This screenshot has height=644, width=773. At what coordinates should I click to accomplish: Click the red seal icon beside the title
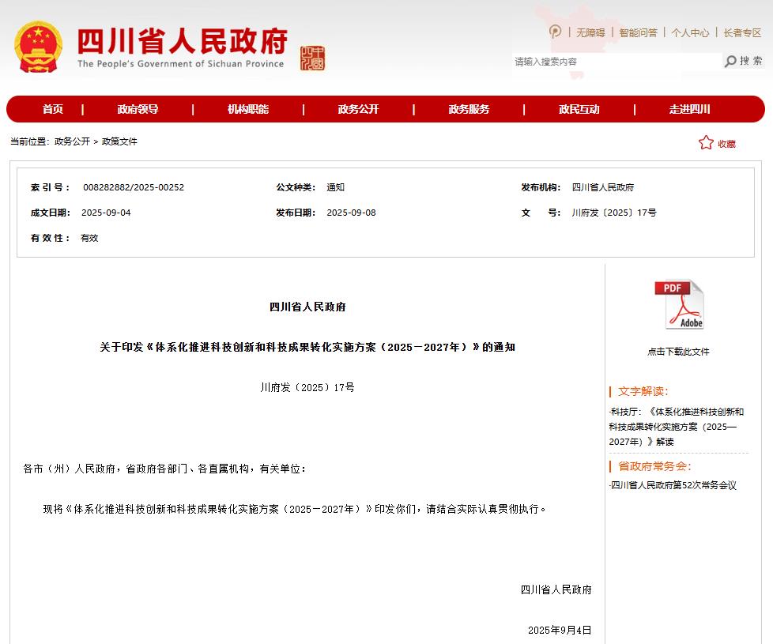pos(312,58)
